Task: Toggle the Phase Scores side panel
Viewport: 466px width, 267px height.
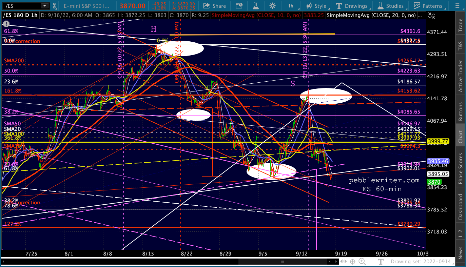Action: click(460, 169)
